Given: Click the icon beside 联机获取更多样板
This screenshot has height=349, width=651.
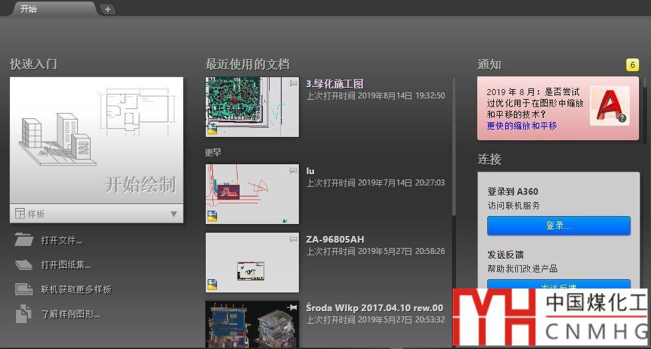Looking at the screenshot, I should point(24,289).
